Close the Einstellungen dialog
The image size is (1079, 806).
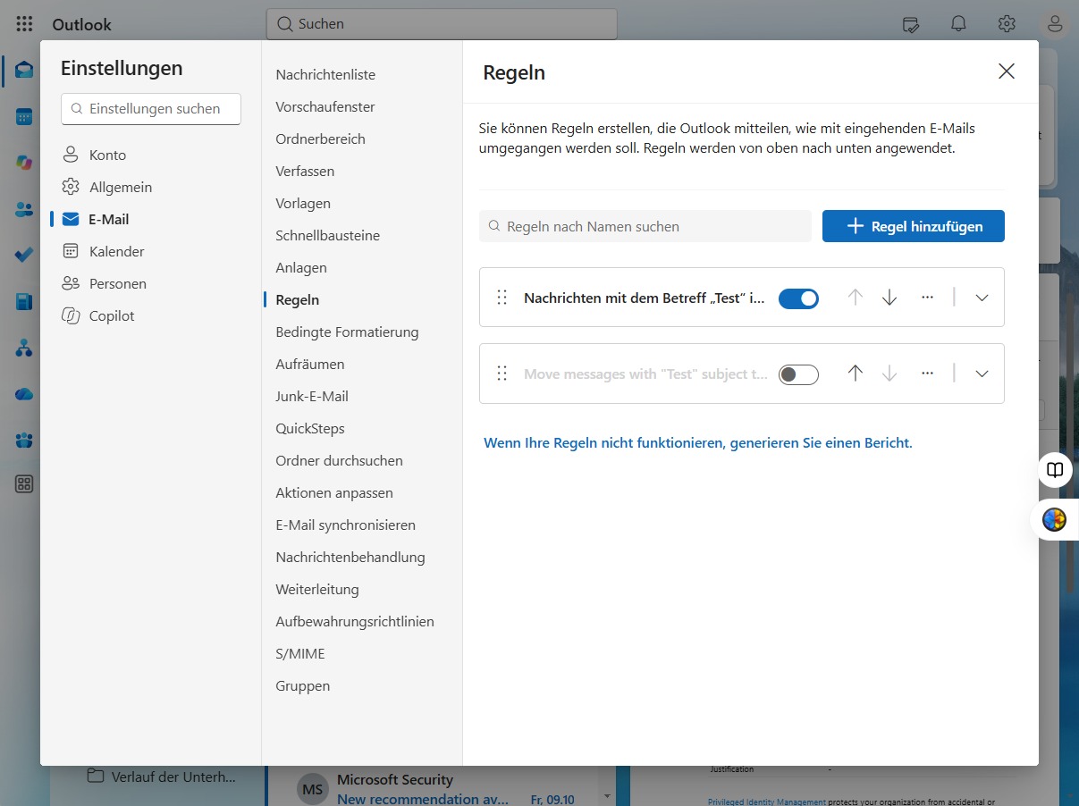(x=1007, y=71)
